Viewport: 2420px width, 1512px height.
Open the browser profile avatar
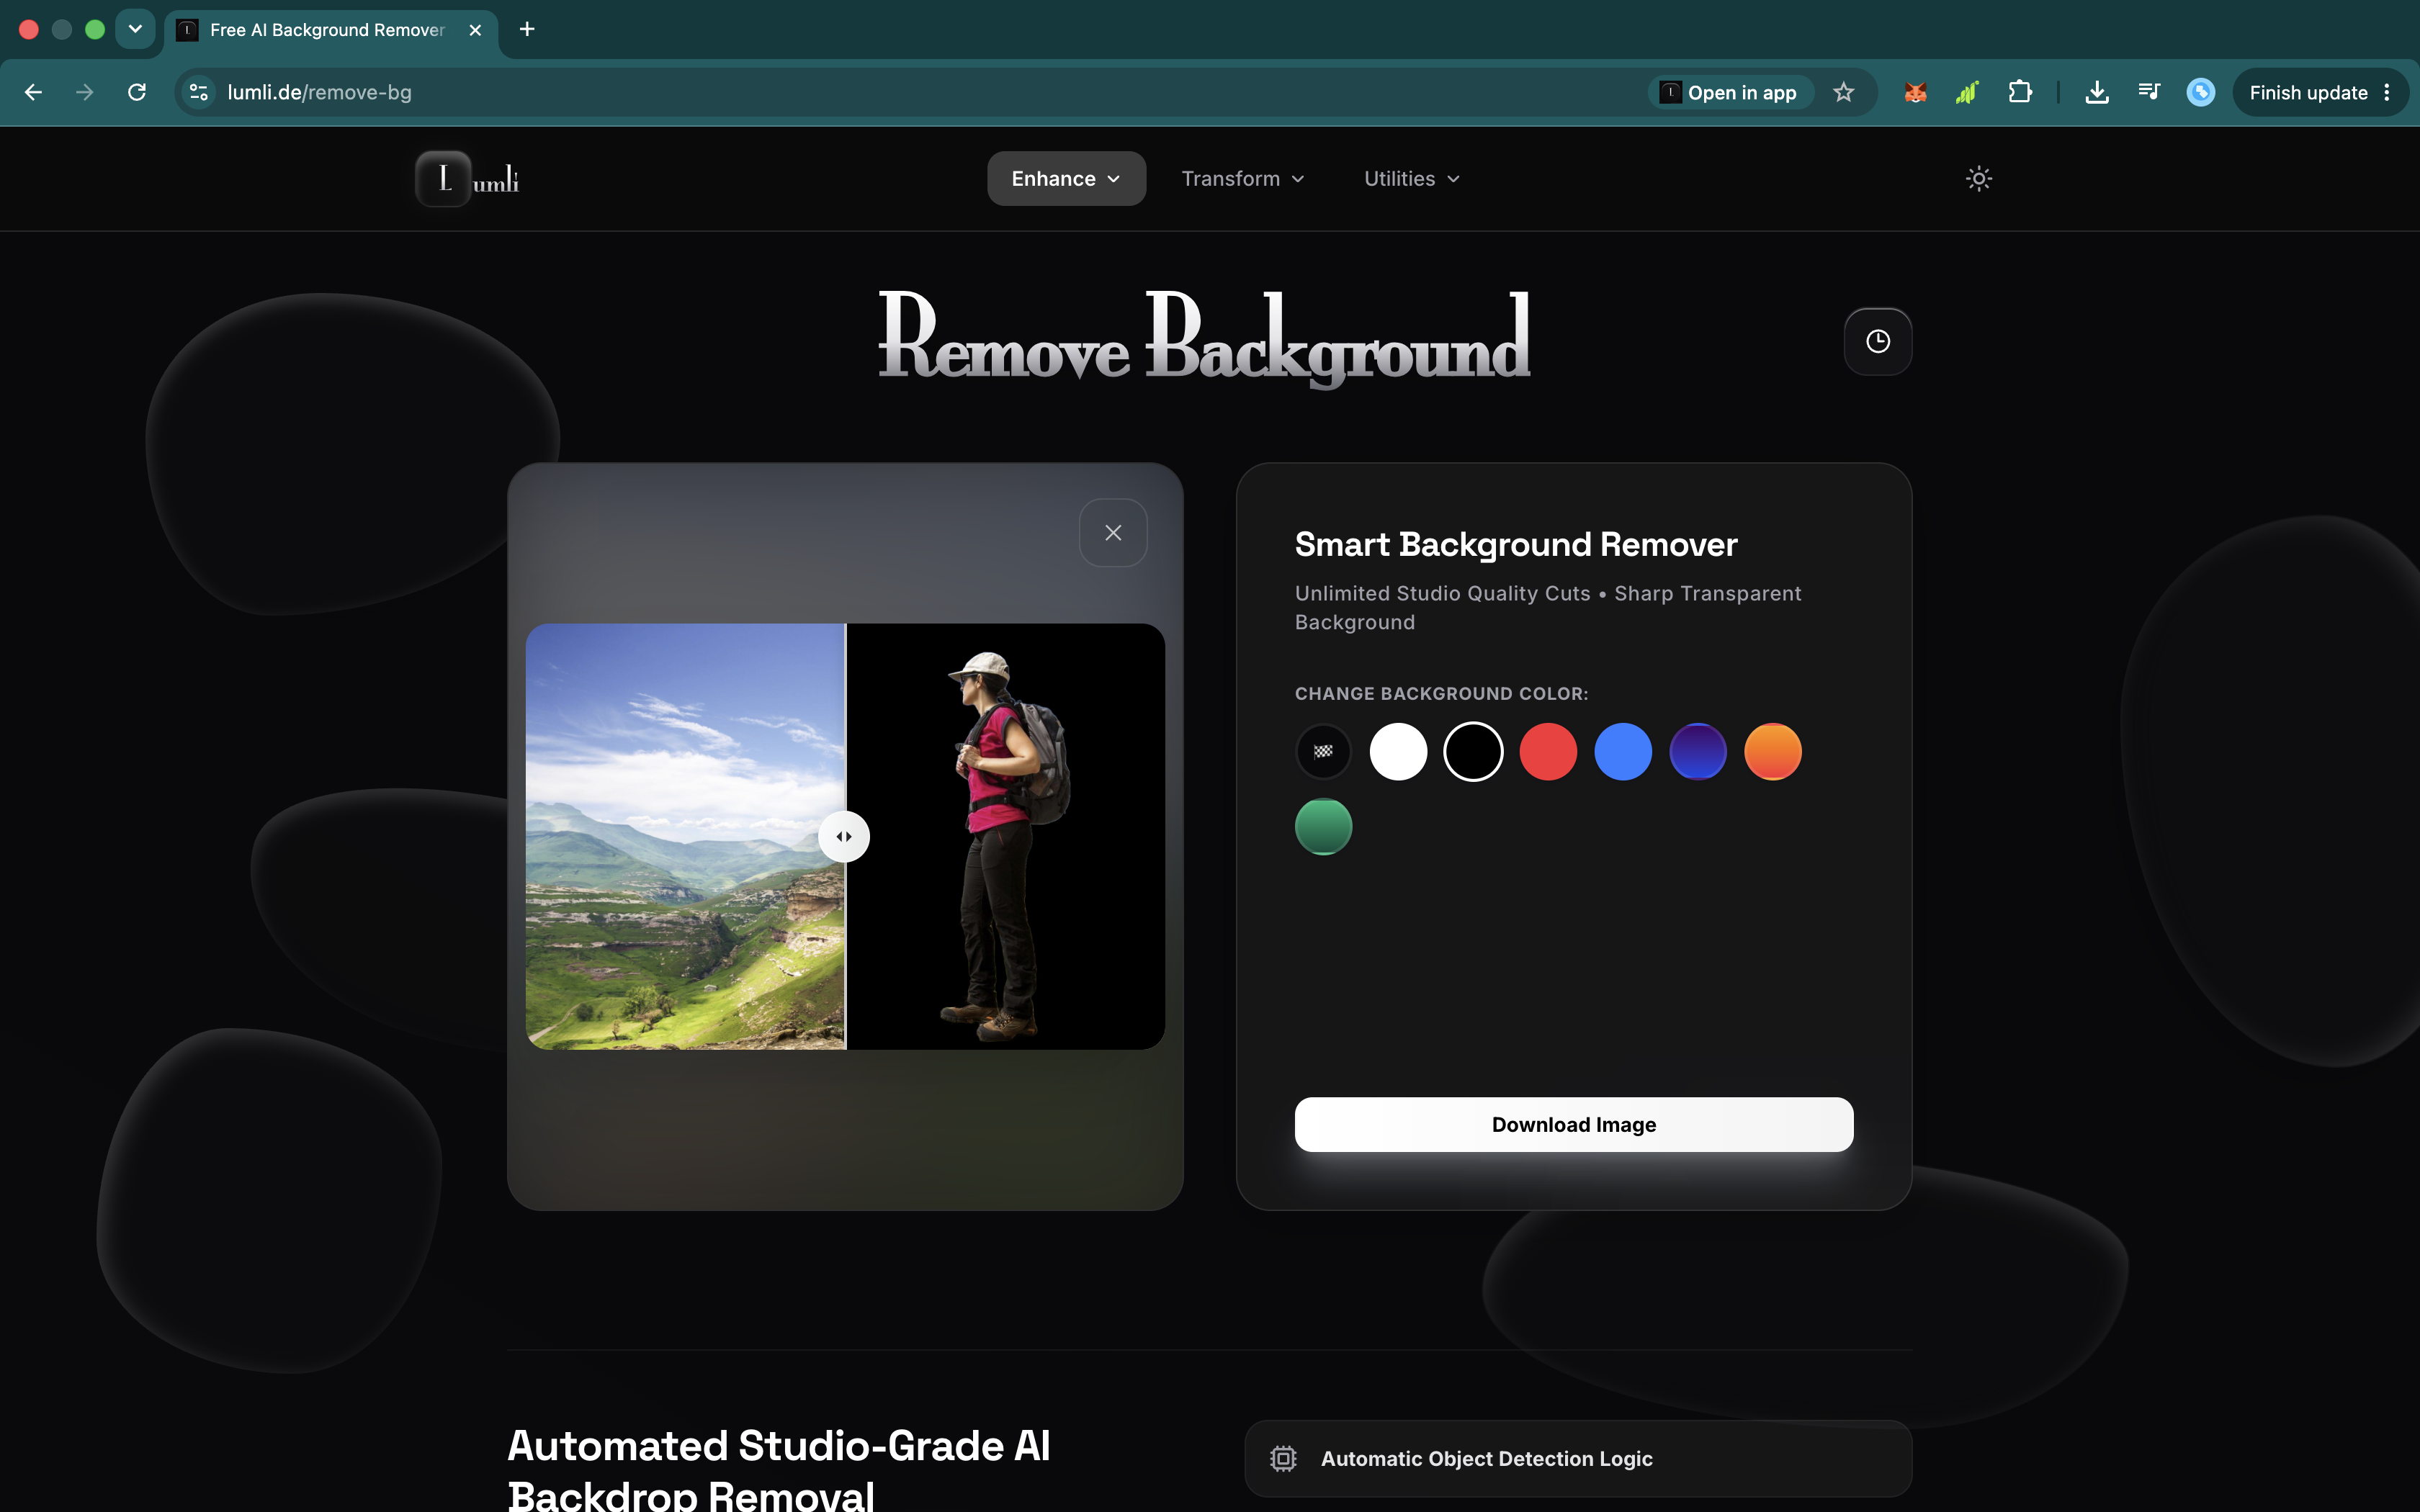point(2201,93)
